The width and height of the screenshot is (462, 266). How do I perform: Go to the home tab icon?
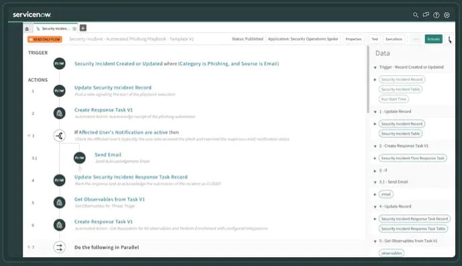click(27, 29)
